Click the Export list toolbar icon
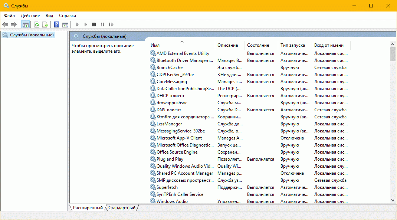This screenshot has height=220, width=397. 45,25
